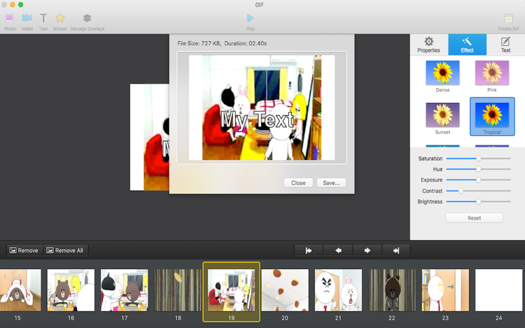Select frame 18 thumbnail
Image resolution: width=525 pixels, height=328 pixels.
pos(178,290)
